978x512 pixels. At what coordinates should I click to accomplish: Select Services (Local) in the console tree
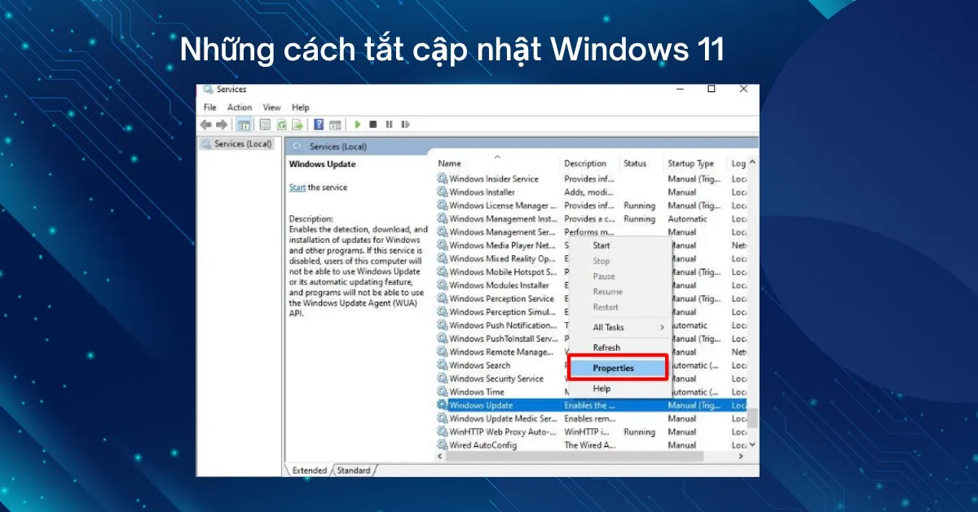[237, 143]
